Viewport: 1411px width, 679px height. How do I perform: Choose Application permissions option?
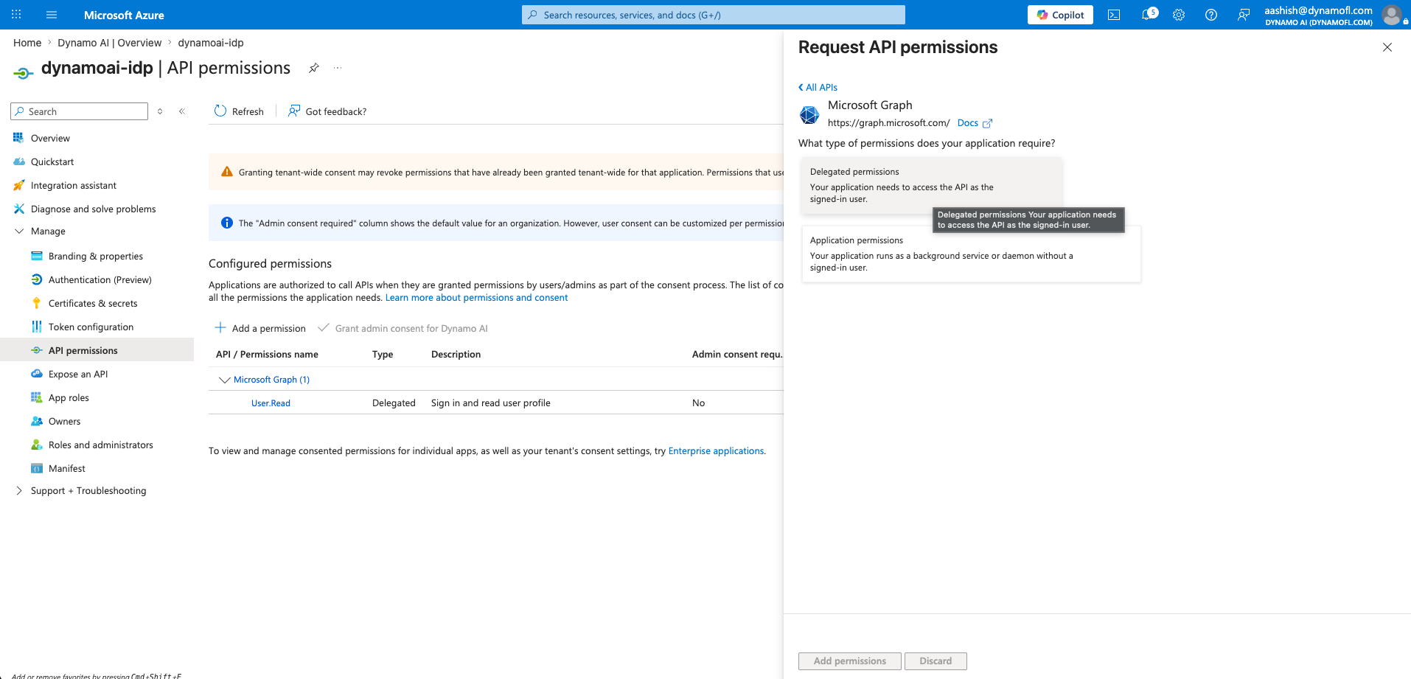click(971, 254)
